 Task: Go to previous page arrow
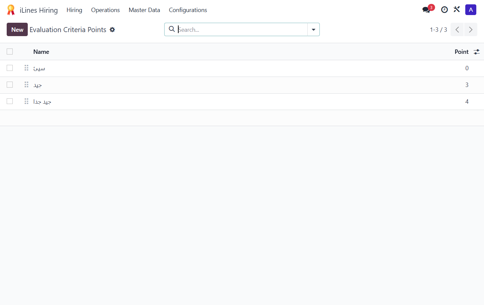[457, 29]
